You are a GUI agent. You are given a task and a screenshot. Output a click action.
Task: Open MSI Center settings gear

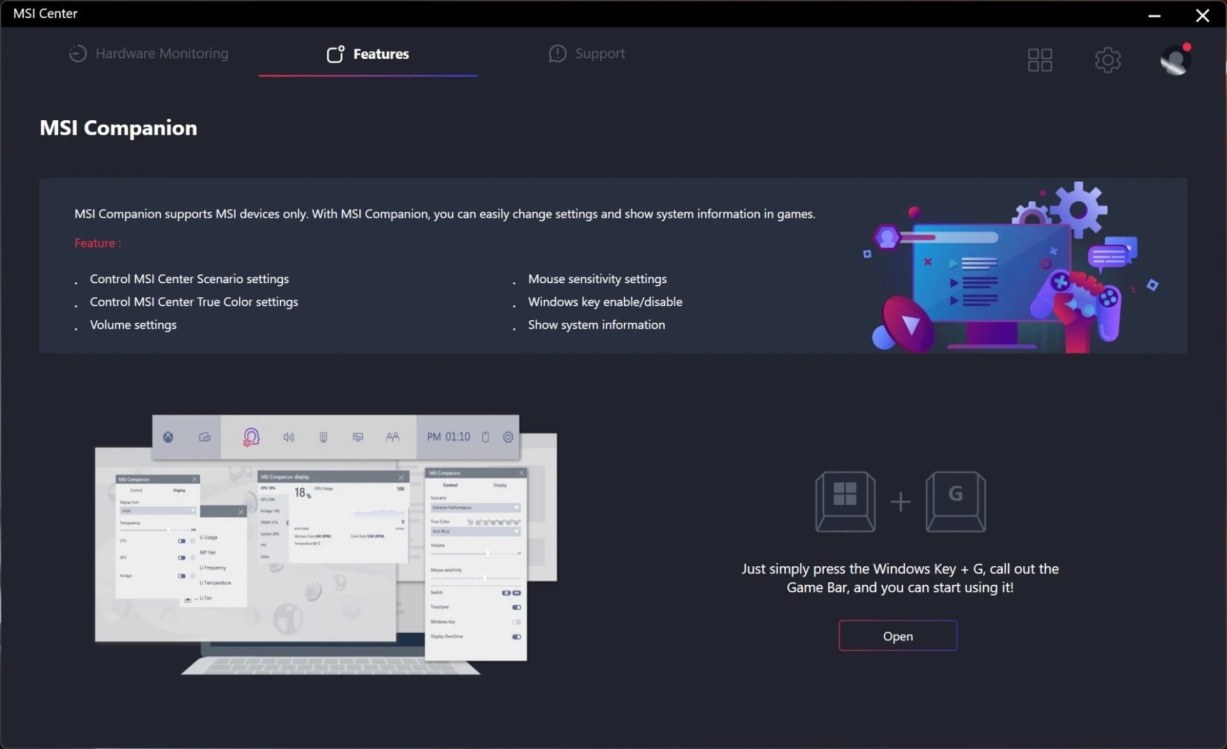[1107, 60]
